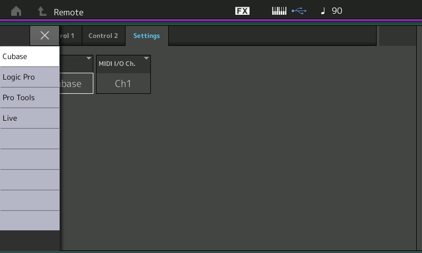Click the exit up-arrow icon beside Remote

42,11
